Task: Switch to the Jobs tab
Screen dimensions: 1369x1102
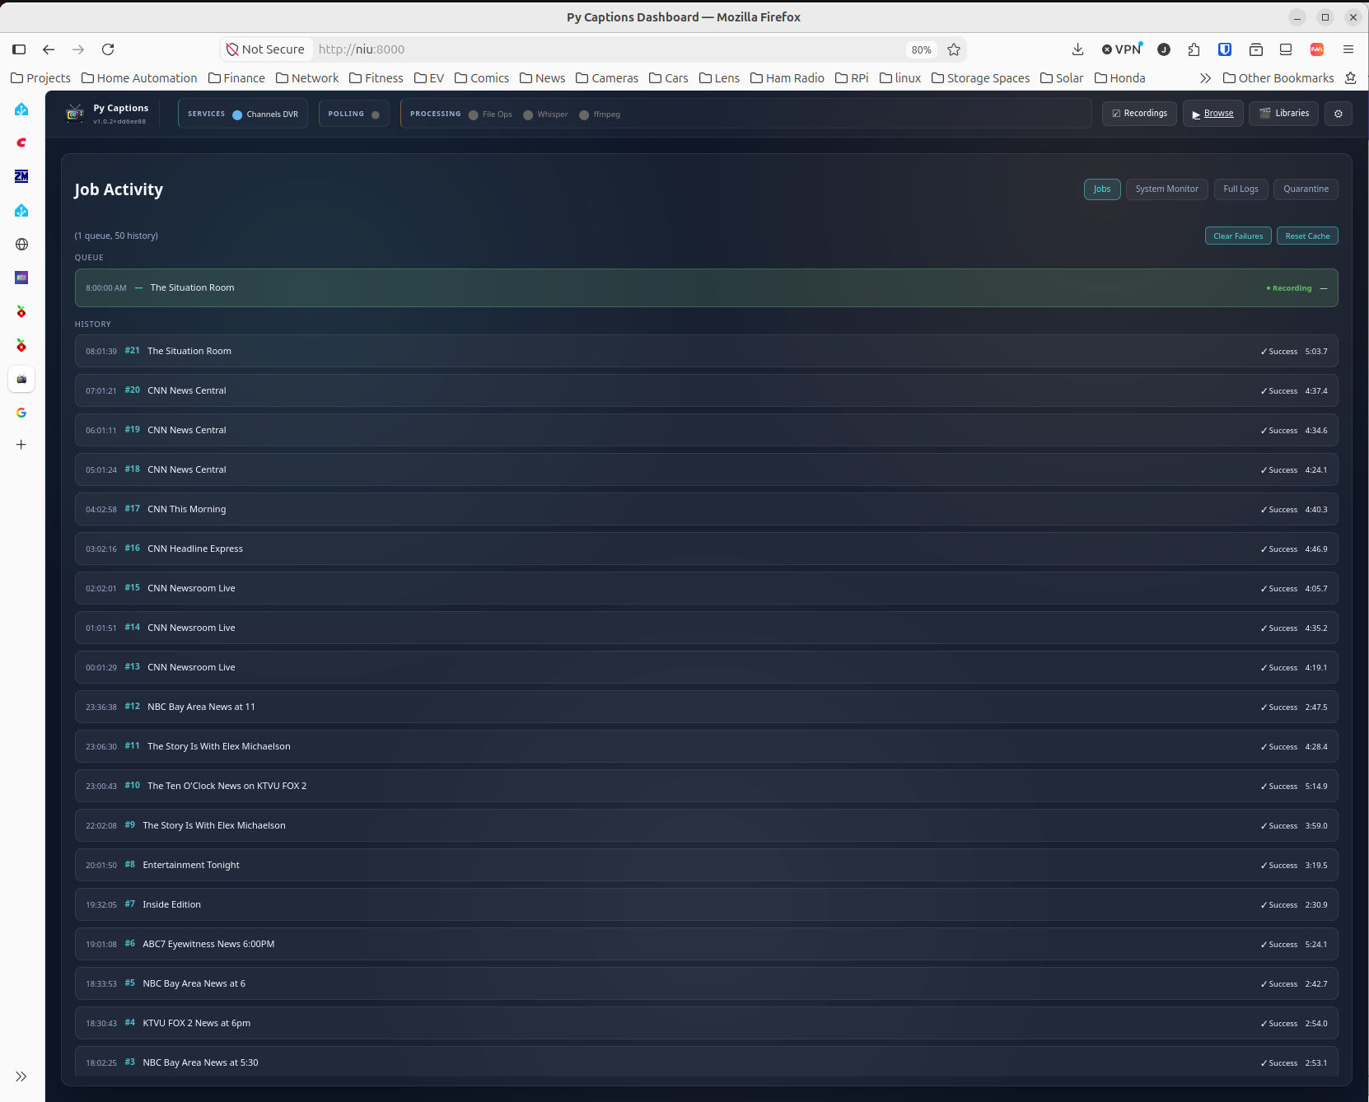Action: (1102, 189)
